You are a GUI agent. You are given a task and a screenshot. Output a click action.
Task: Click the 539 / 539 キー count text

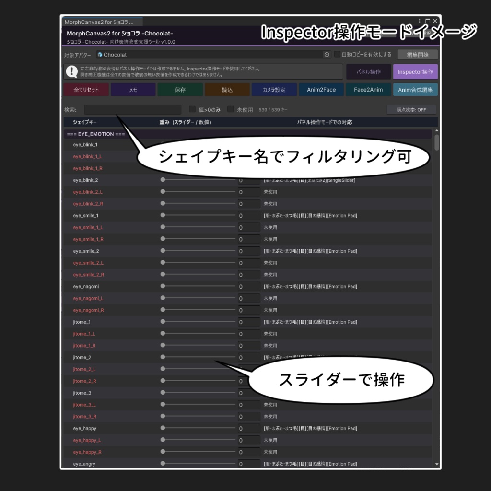pos(273,110)
